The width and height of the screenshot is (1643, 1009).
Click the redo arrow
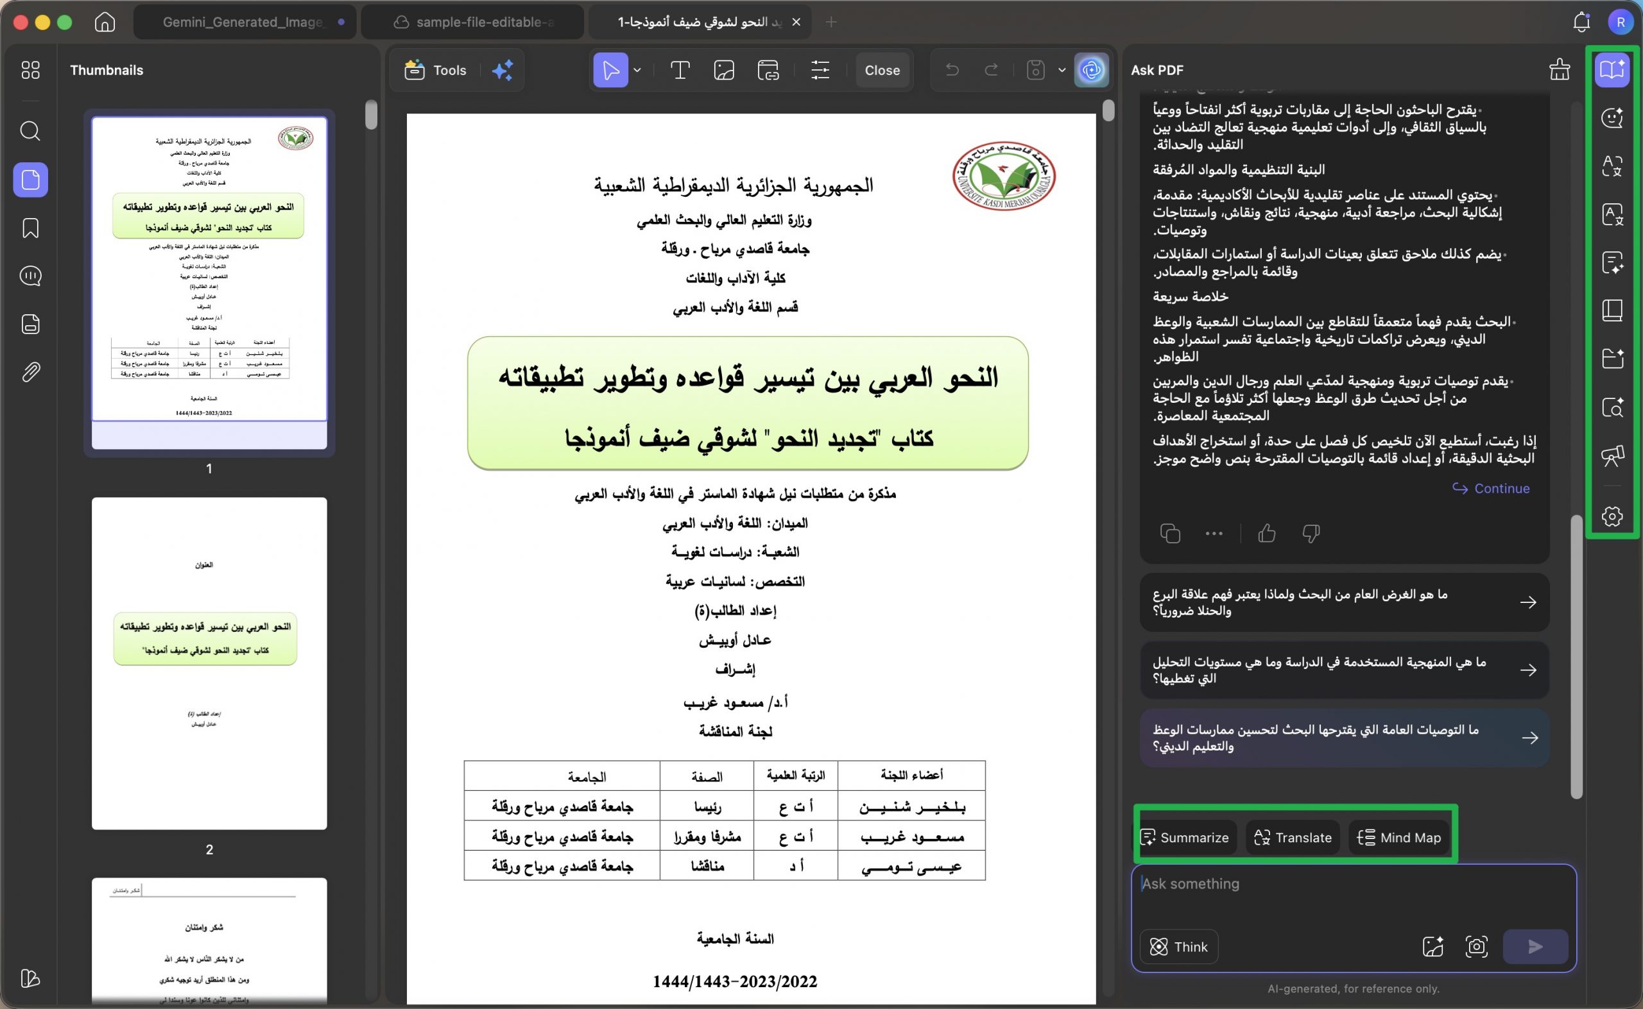[x=992, y=70]
